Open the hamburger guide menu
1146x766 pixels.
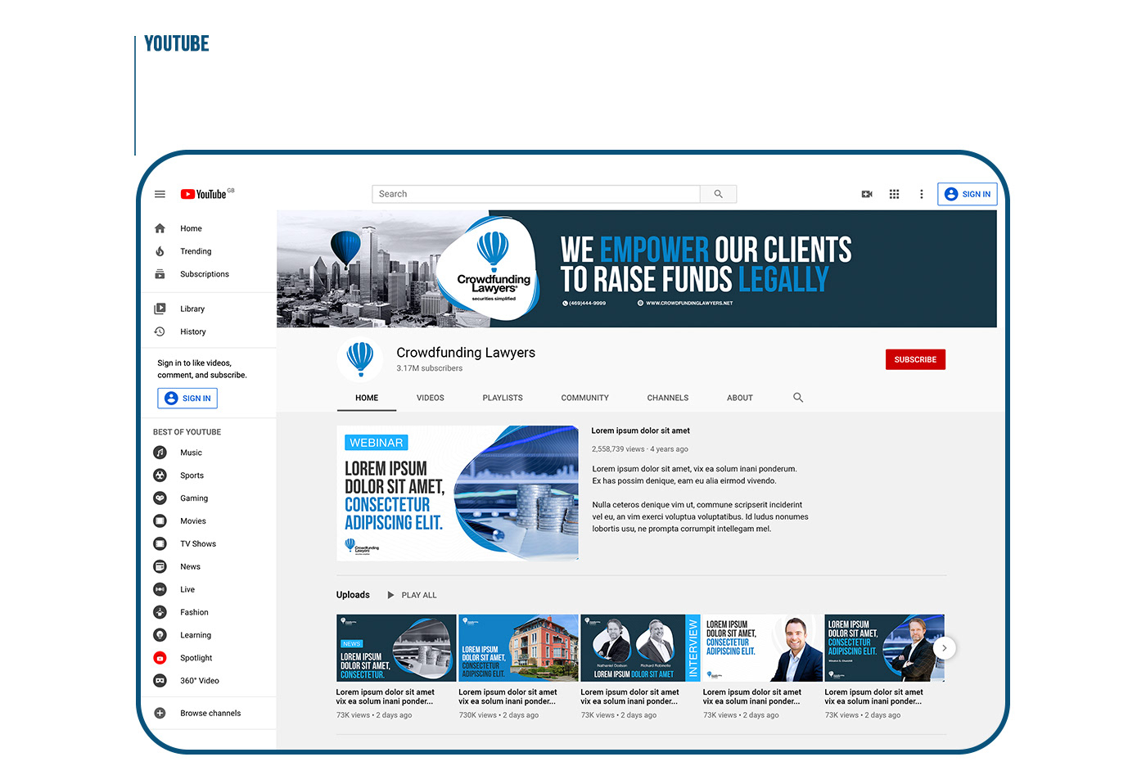160,194
